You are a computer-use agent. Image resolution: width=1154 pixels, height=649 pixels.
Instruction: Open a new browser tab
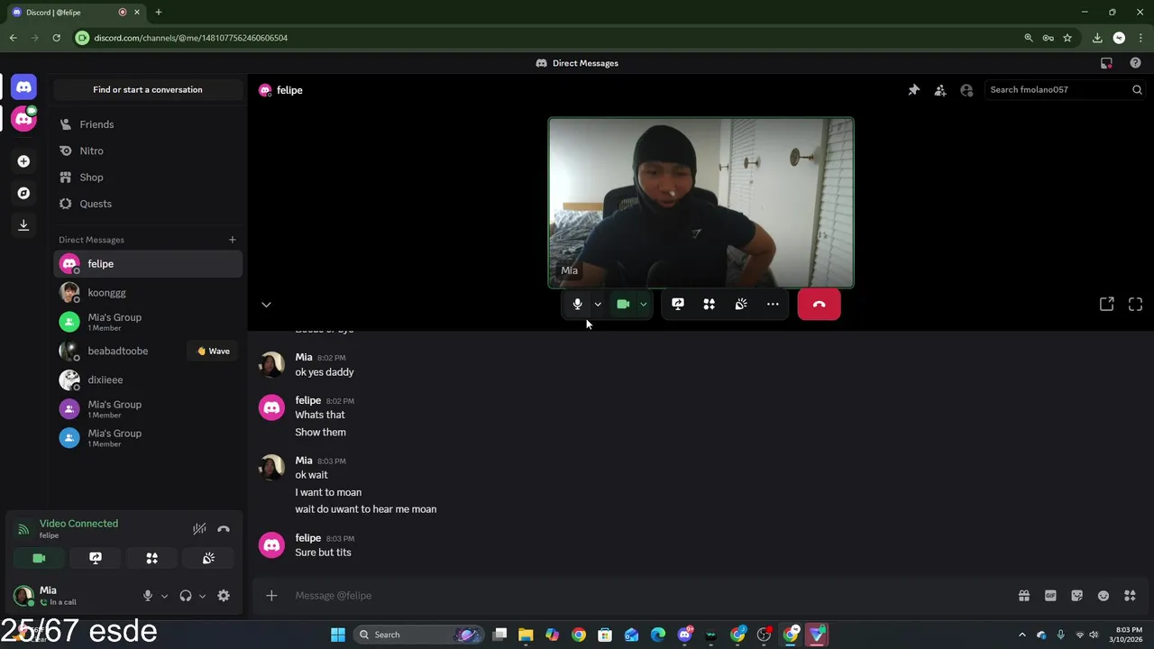point(158,13)
